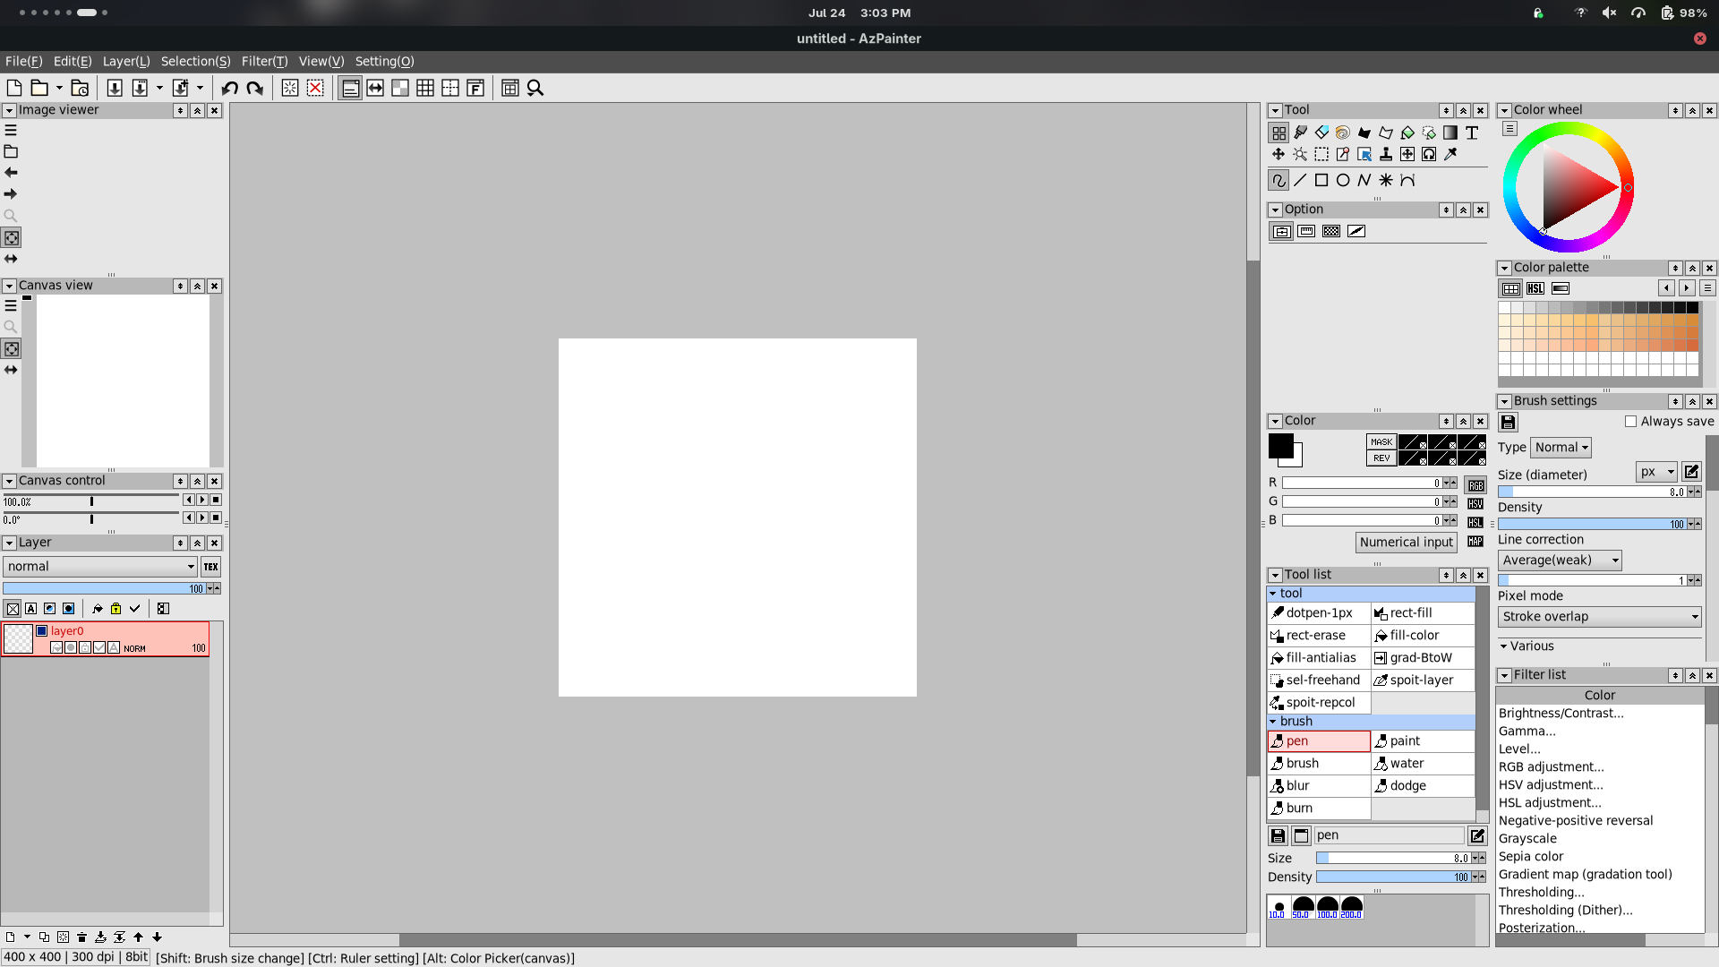The height and width of the screenshot is (967, 1719).
Task: Toggle layer0 visibility square
Action: [x=41, y=631]
